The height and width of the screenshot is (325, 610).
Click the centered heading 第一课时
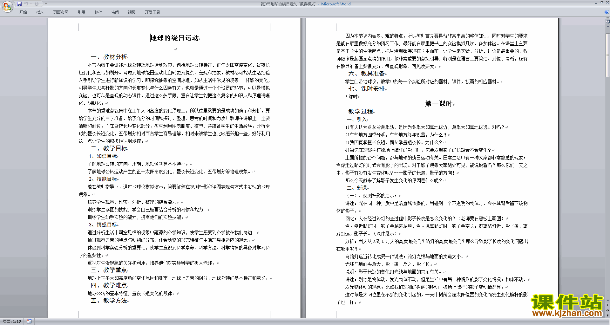tap(439, 104)
